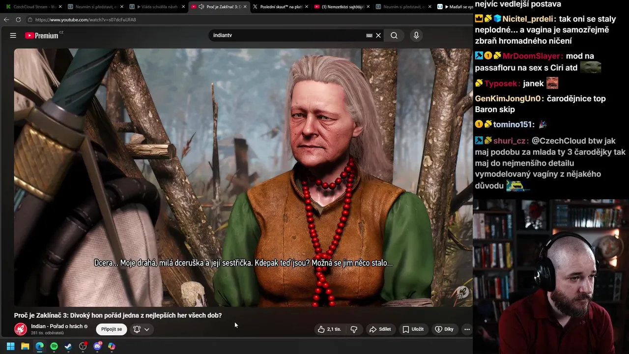
Task: Open site info icon in address bar
Action: point(30,20)
